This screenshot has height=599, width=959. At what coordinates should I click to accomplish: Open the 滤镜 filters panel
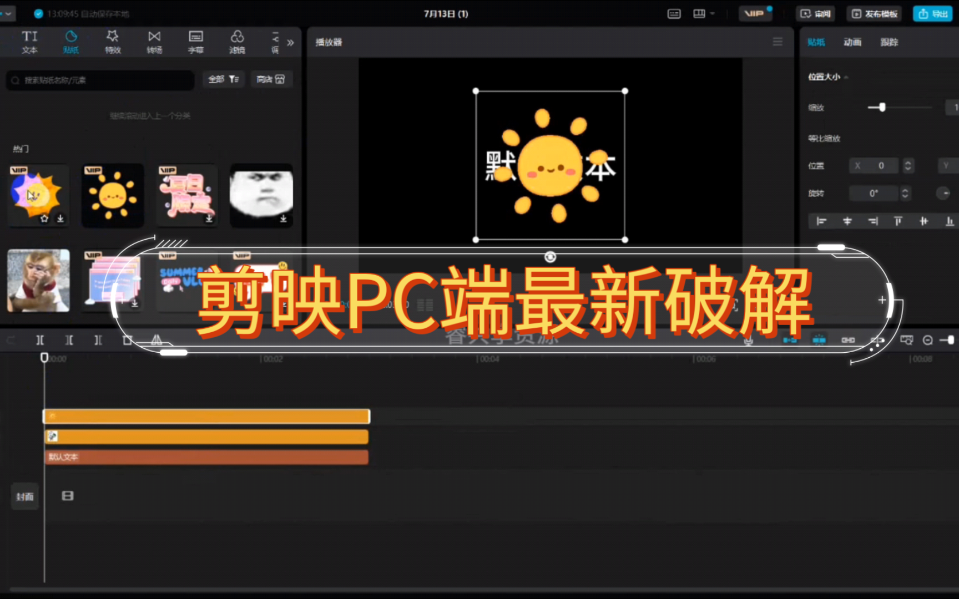pyautogui.click(x=237, y=42)
